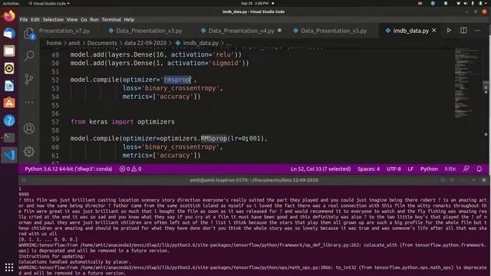Click amit breadcrumb segment

click(x=74, y=43)
